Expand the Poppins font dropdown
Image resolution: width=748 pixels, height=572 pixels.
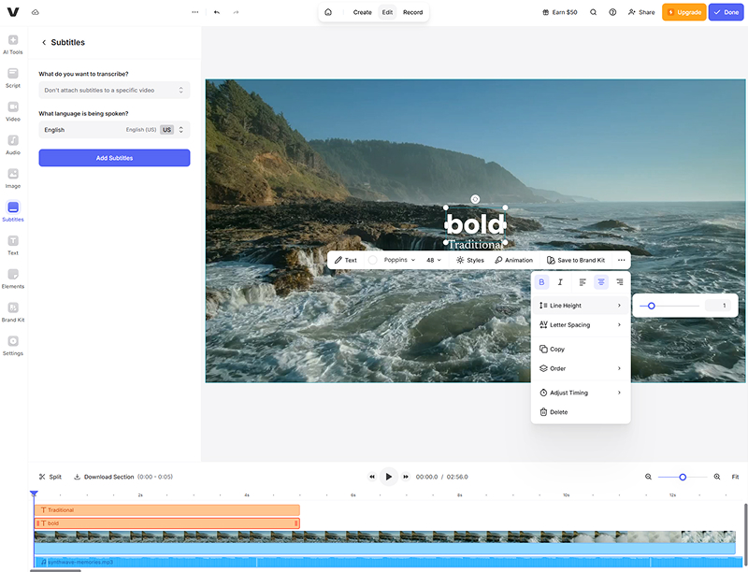click(400, 260)
